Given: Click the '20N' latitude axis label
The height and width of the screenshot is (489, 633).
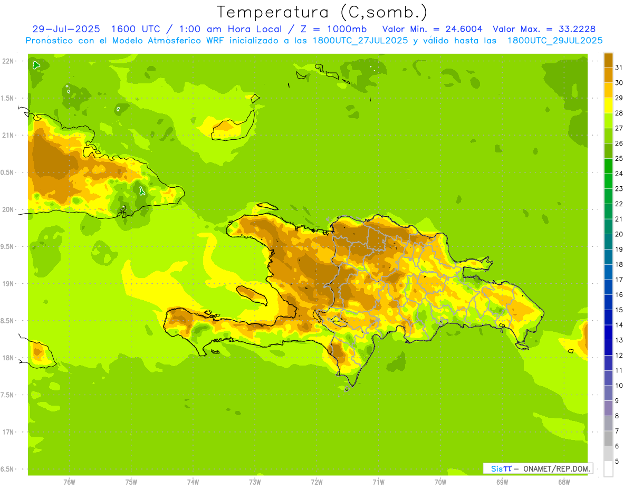Looking at the screenshot, I should pos(8,209).
